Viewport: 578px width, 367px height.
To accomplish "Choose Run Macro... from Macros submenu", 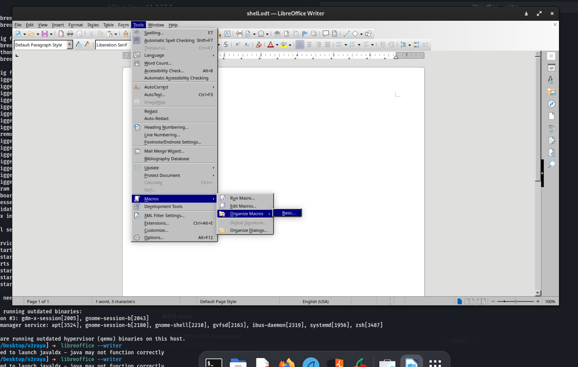I will pos(245,198).
